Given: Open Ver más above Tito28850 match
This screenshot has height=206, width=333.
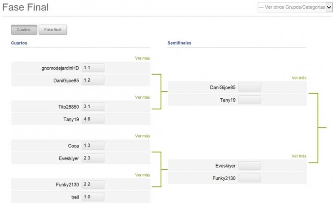Looking at the screenshot, I should point(142,97).
